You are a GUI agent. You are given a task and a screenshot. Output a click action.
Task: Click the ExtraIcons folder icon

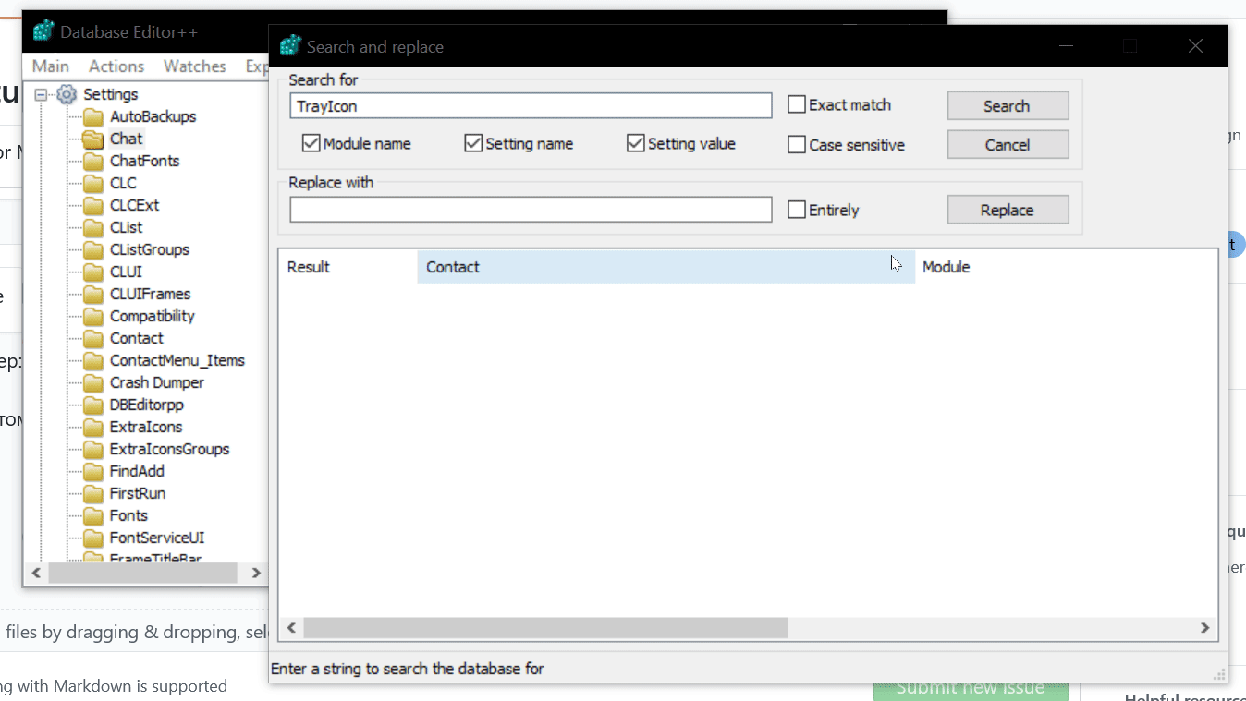pos(92,428)
